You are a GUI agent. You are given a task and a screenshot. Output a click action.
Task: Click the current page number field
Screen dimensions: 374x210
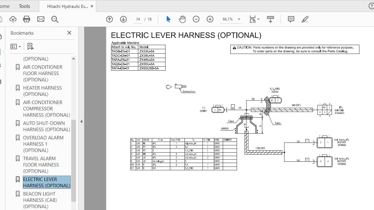click(138, 19)
